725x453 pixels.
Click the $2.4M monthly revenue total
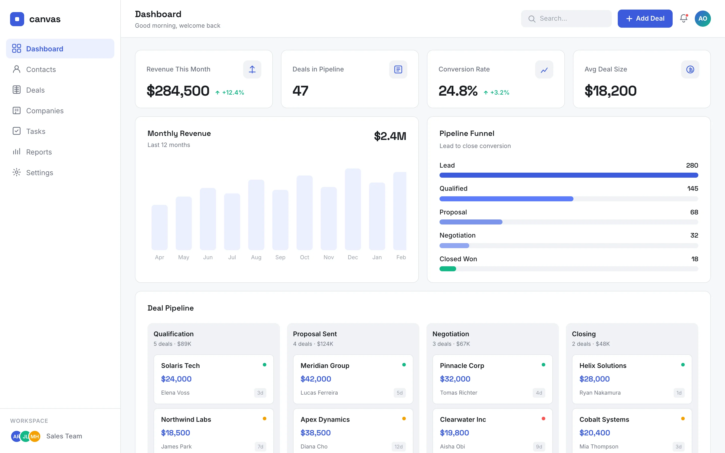pyautogui.click(x=390, y=136)
